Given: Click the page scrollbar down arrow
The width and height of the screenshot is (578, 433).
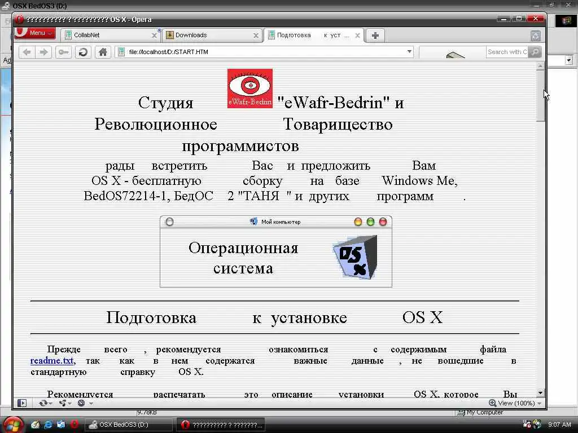Looking at the screenshot, I should [540, 393].
